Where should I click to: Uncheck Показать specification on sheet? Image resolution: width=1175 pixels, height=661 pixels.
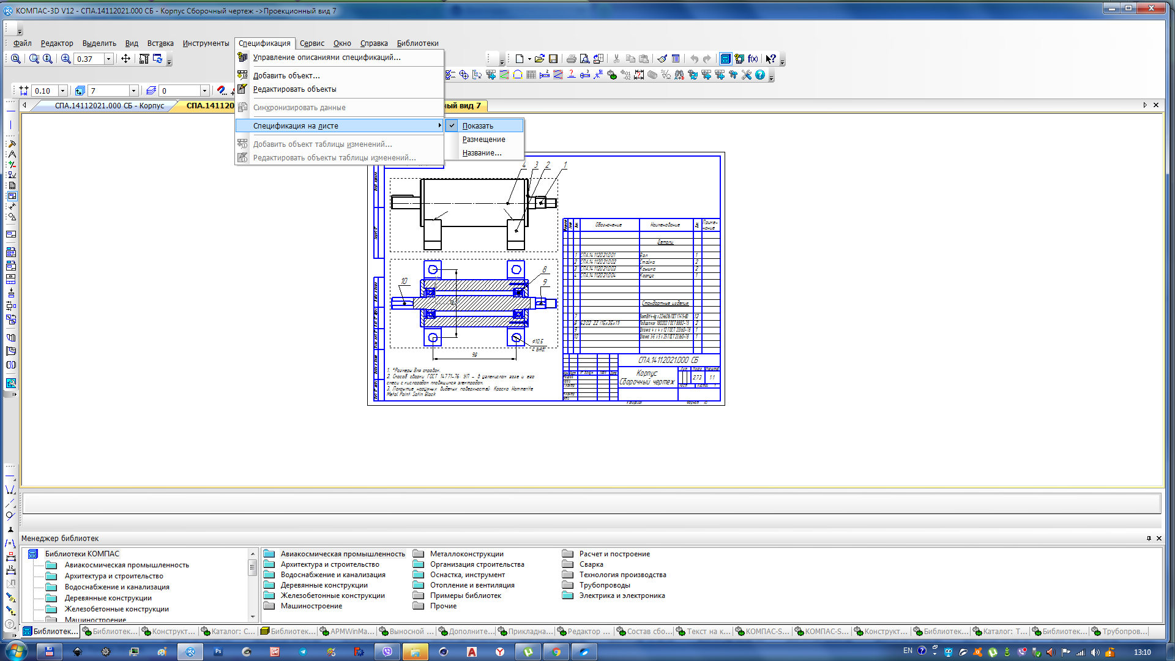(477, 125)
